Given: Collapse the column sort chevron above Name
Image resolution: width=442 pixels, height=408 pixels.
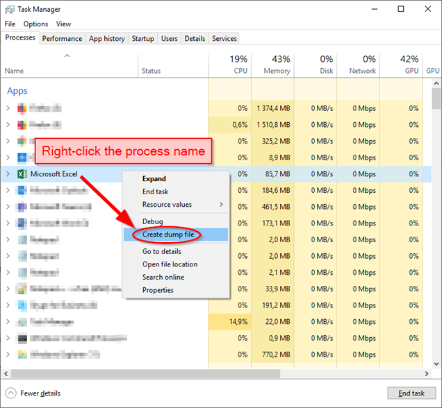Looking at the screenshot, I should pyautogui.click(x=67, y=56).
